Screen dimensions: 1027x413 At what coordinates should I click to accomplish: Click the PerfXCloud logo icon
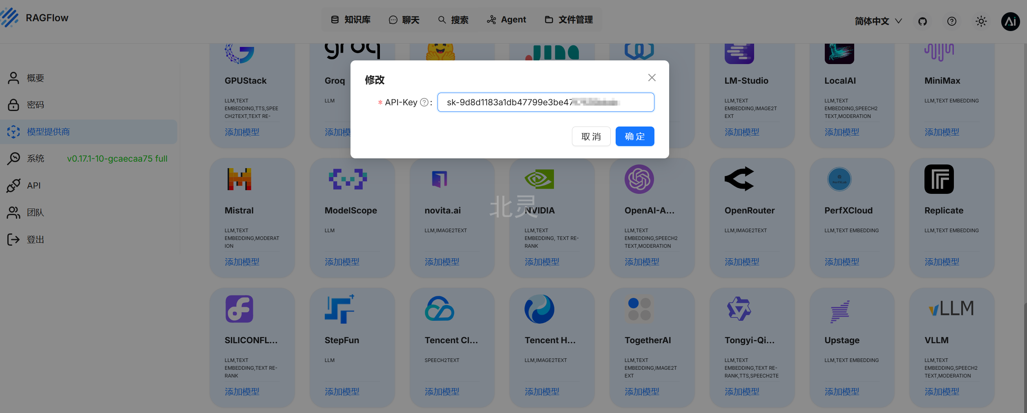(x=839, y=179)
